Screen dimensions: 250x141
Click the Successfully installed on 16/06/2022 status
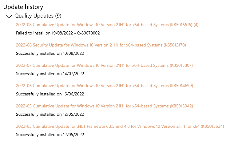[x=50, y=94]
